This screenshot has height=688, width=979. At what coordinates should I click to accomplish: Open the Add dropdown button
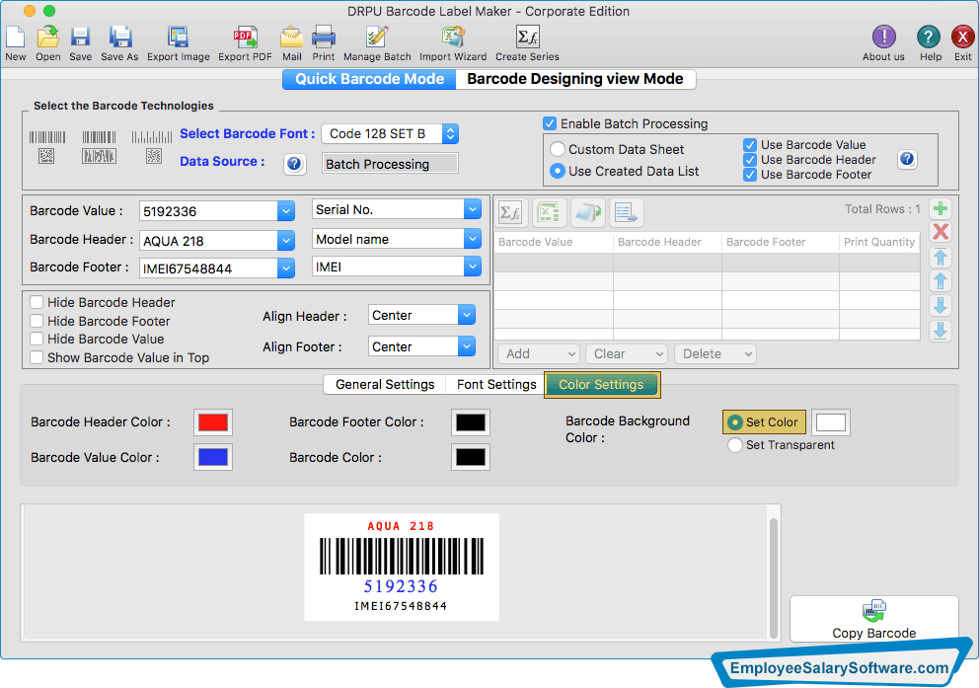pos(539,354)
